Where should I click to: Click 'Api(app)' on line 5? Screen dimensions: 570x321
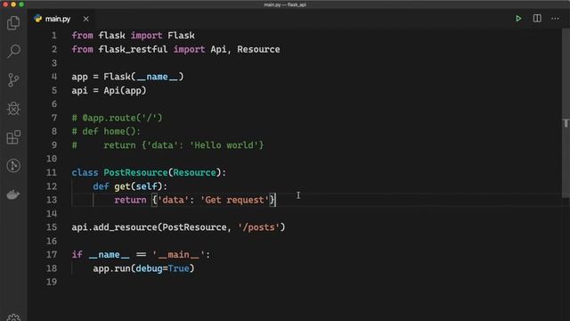click(125, 90)
